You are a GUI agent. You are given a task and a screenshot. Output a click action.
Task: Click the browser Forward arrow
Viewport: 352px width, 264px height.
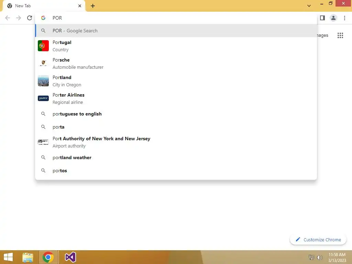tap(19, 18)
